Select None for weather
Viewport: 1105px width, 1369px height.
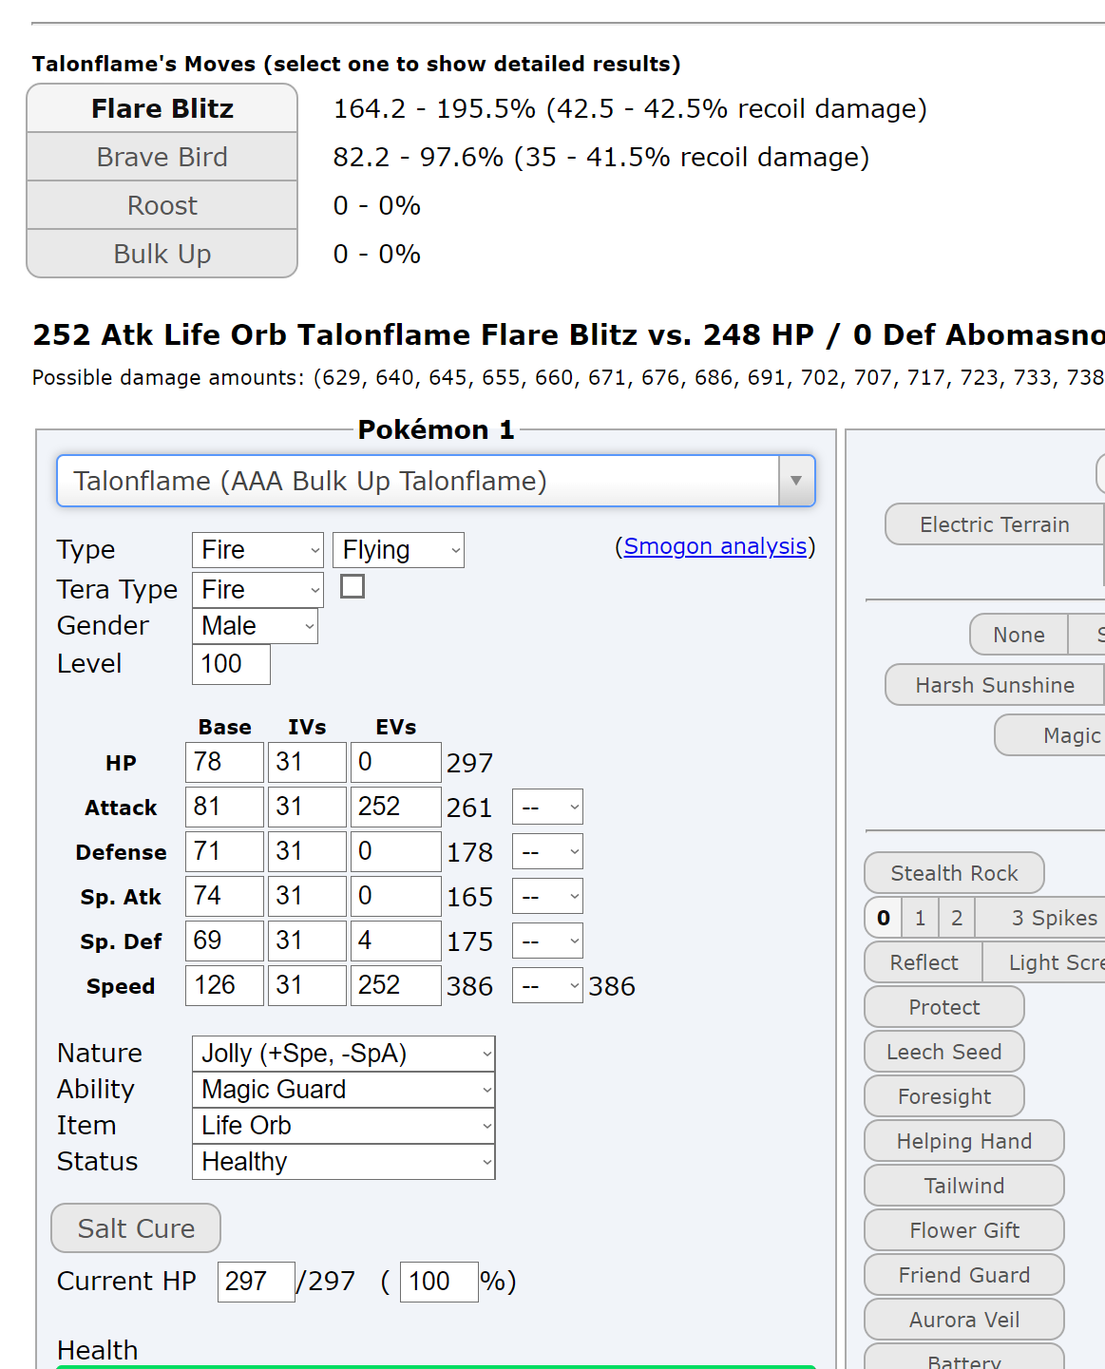click(x=1019, y=635)
